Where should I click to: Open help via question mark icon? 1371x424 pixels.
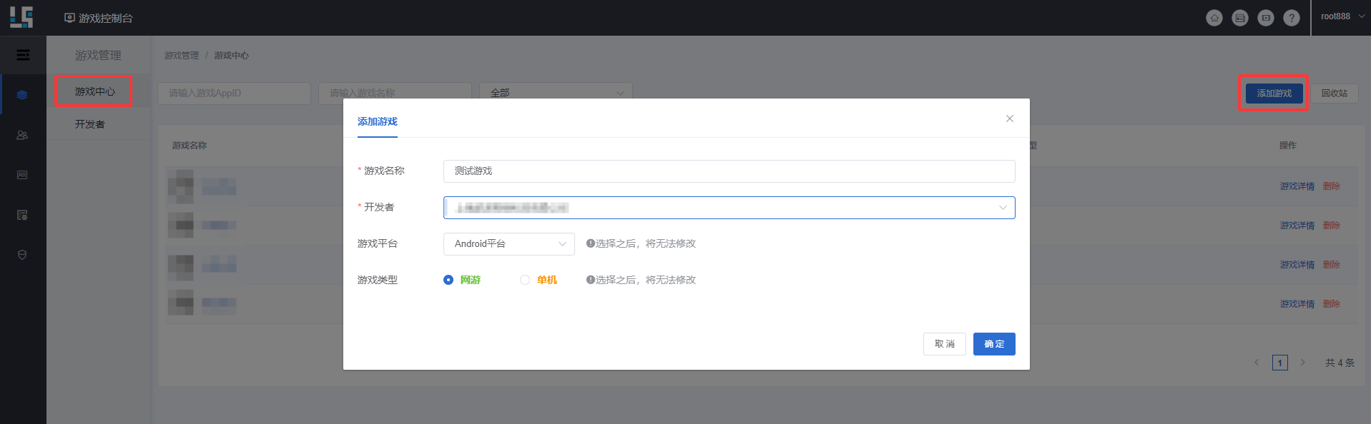tap(1291, 18)
